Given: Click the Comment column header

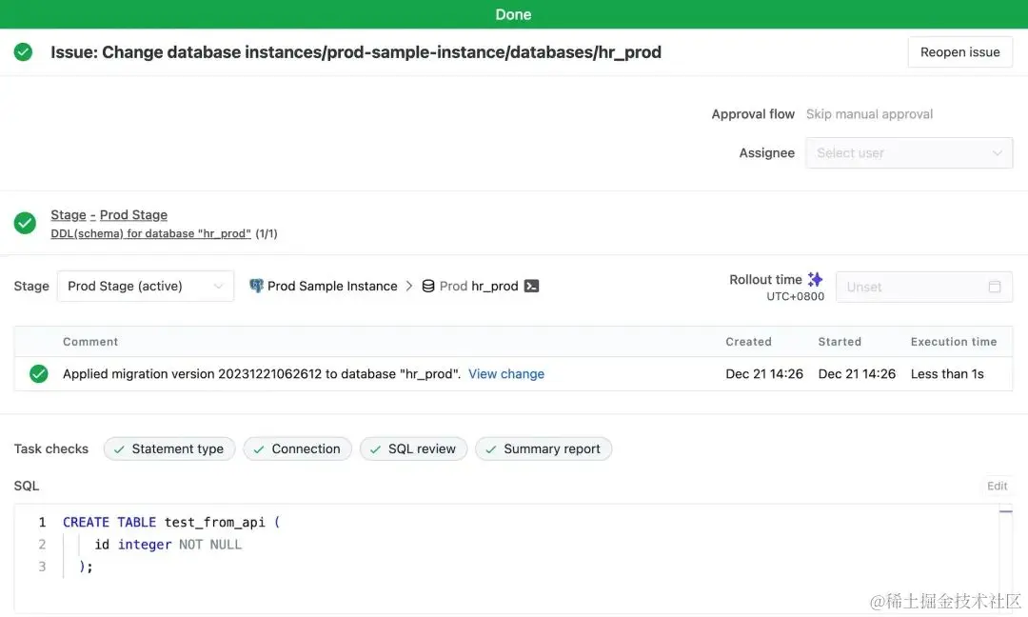Looking at the screenshot, I should 90,342.
